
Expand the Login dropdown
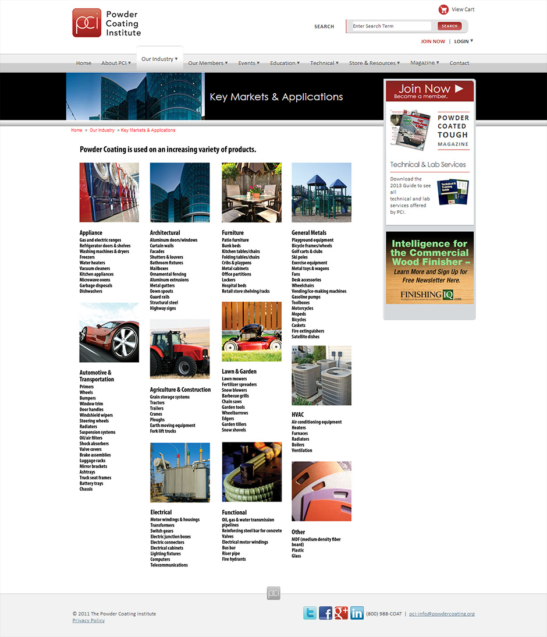[x=463, y=41]
